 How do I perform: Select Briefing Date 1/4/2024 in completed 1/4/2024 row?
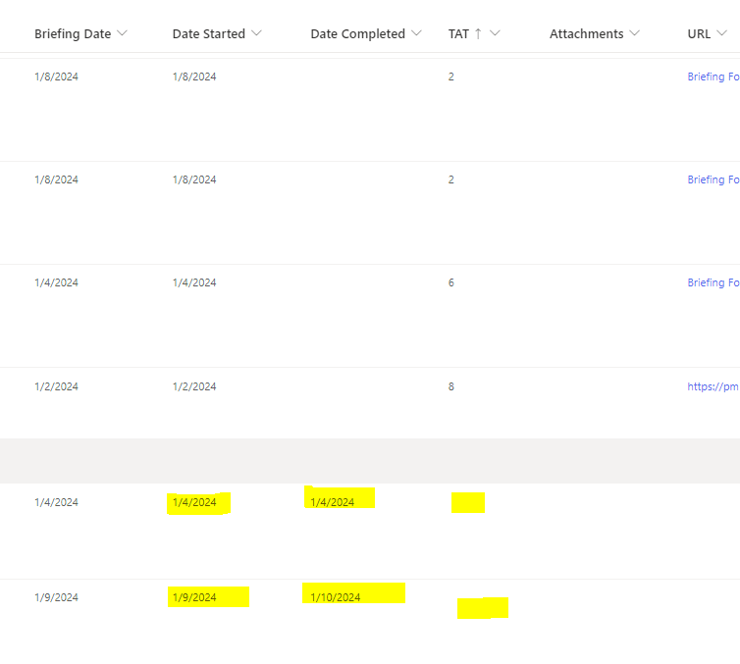click(56, 502)
